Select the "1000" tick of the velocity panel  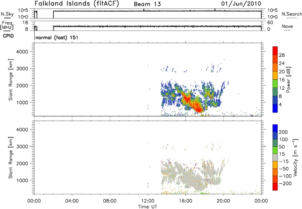pos(22,180)
